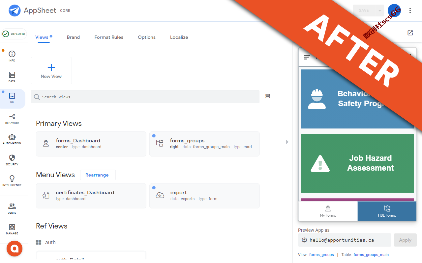Open the forms_Dashboard view card
Screen dimensions: 422x263
point(91,144)
